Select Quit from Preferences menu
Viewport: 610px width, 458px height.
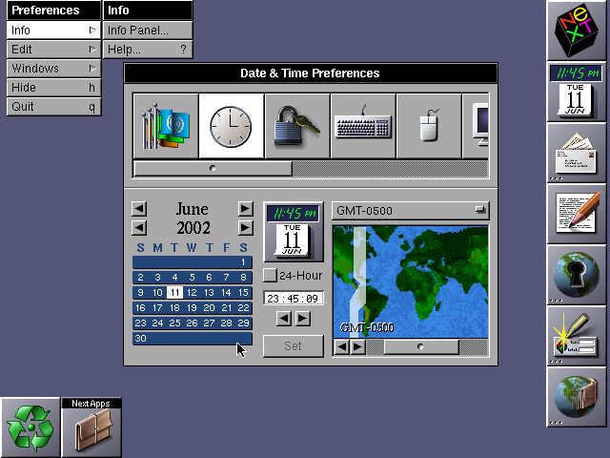pos(51,107)
